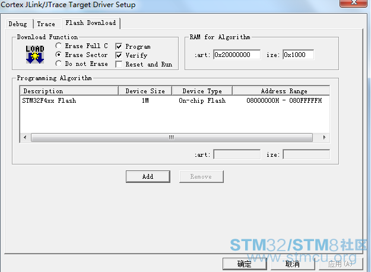Cancel with the 取消 button
The height and width of the screenshot is (272, 371).
(293, 264)
